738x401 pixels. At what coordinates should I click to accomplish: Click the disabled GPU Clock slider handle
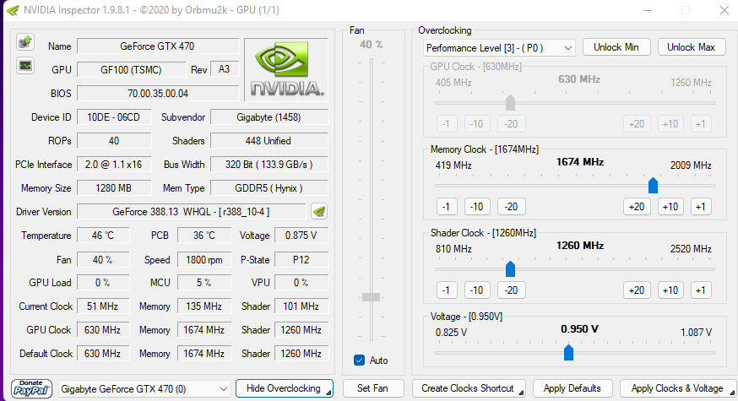(510, 102)
